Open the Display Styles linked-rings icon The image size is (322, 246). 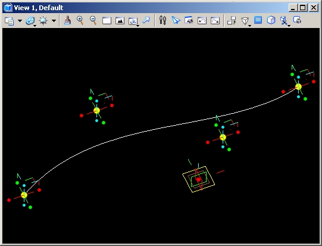click(x=30, y=21)
